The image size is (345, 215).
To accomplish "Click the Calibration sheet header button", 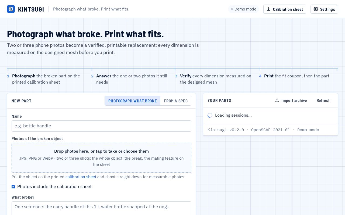I will tap(285, 9).
